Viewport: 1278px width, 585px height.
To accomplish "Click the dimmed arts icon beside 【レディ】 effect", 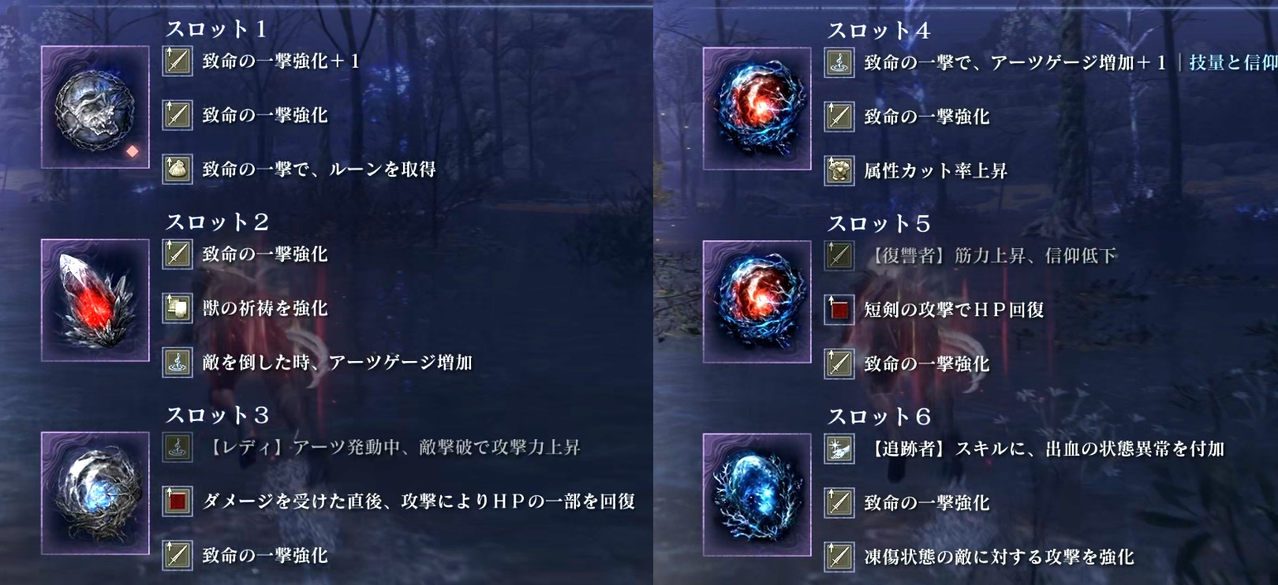I will [177, 447].
